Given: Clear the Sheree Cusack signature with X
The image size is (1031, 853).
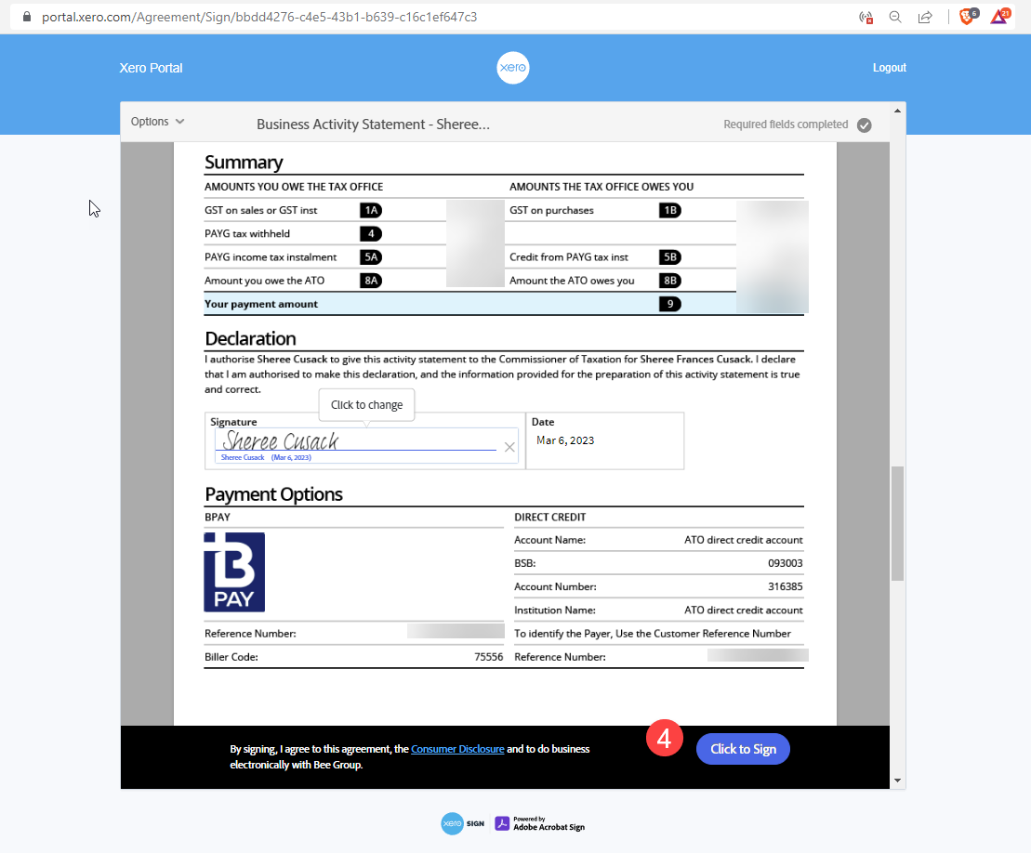Looking at the screenshot, I should coord(509,447).
